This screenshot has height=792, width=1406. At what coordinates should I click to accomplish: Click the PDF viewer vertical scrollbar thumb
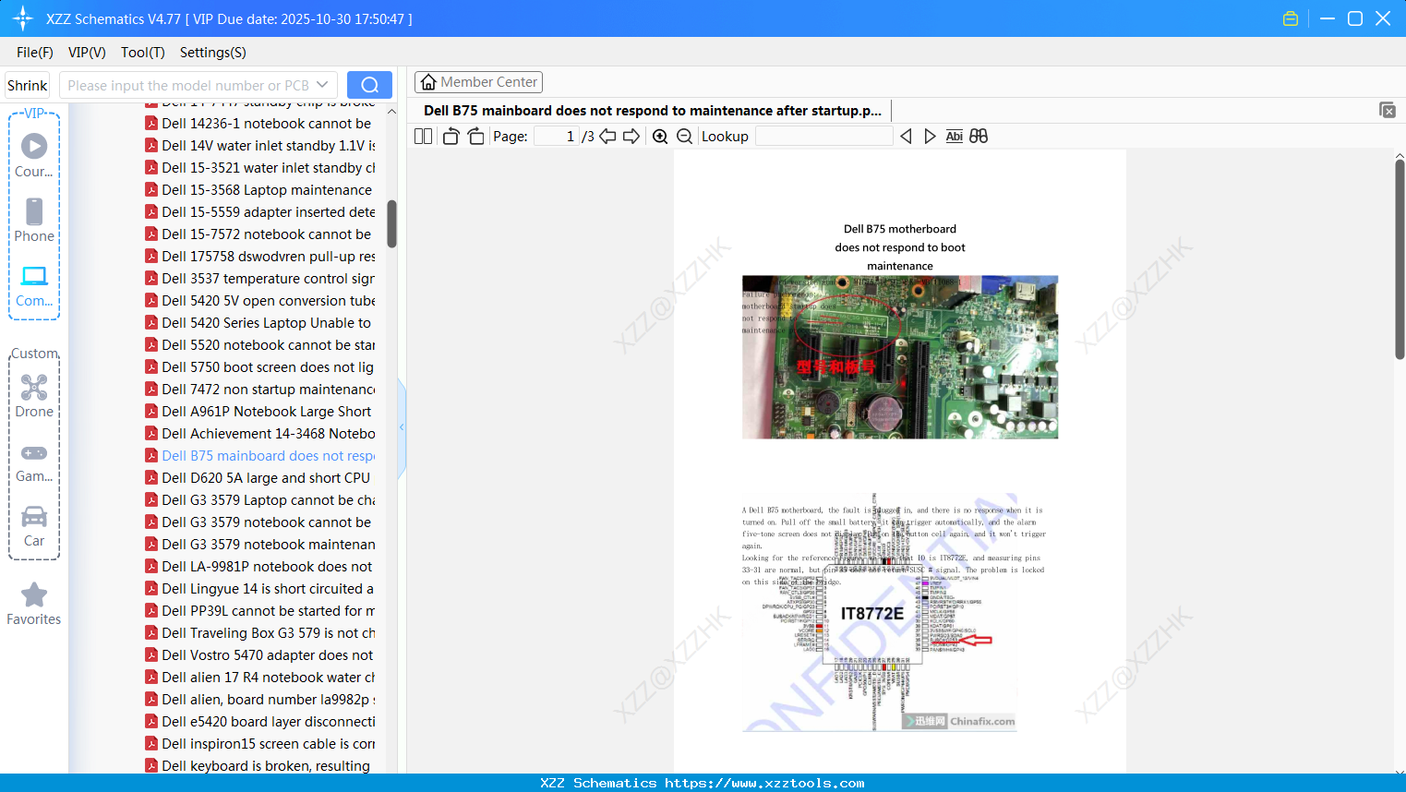coord(1400,259)
